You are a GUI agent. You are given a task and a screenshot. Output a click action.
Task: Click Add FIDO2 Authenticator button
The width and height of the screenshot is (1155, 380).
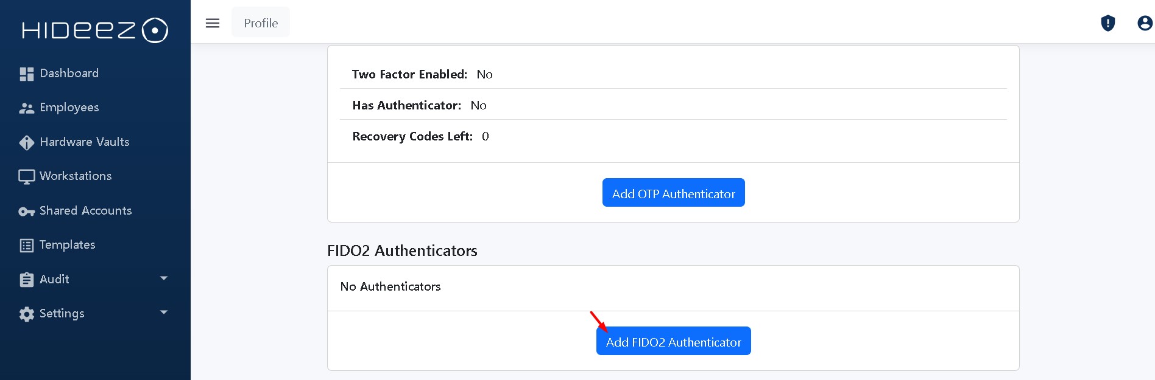pyautogui.click(x=673, y=341)
